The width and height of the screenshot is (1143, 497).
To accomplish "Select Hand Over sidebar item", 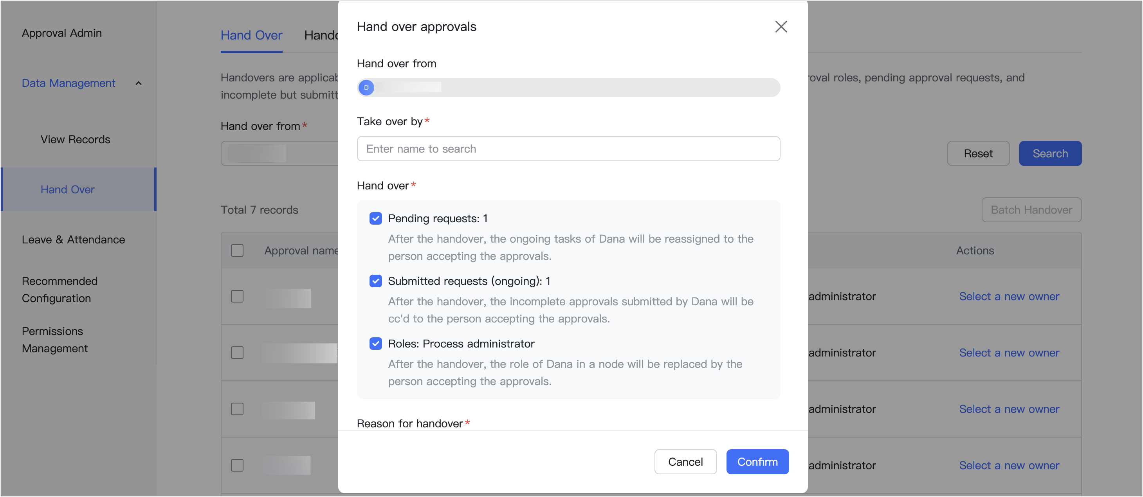I will (67, 189).
